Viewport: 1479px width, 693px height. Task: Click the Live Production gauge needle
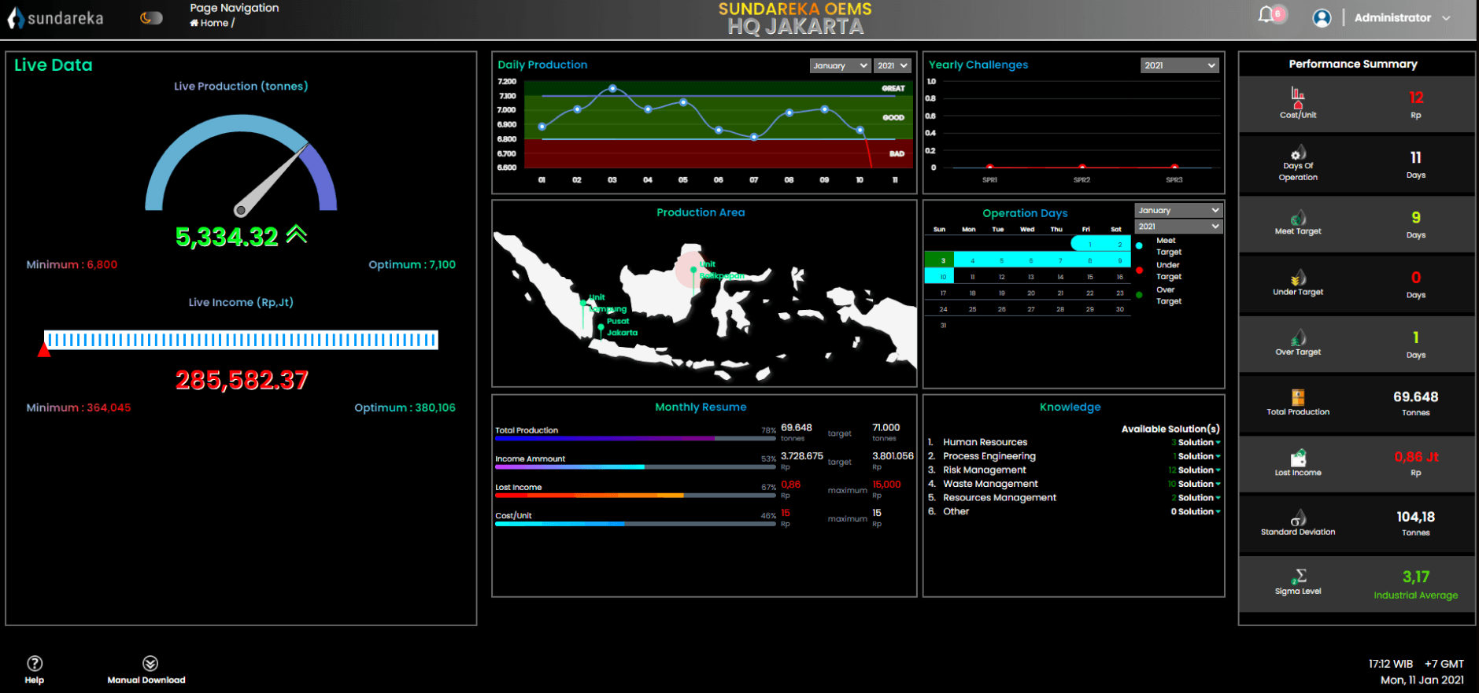click(x=272, y=179)
